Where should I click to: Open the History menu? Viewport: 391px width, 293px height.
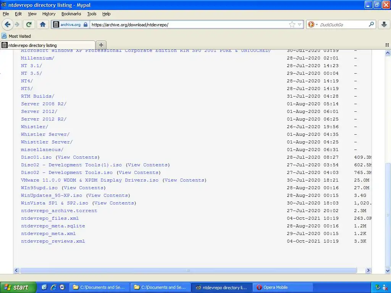(x=49, y=14)
